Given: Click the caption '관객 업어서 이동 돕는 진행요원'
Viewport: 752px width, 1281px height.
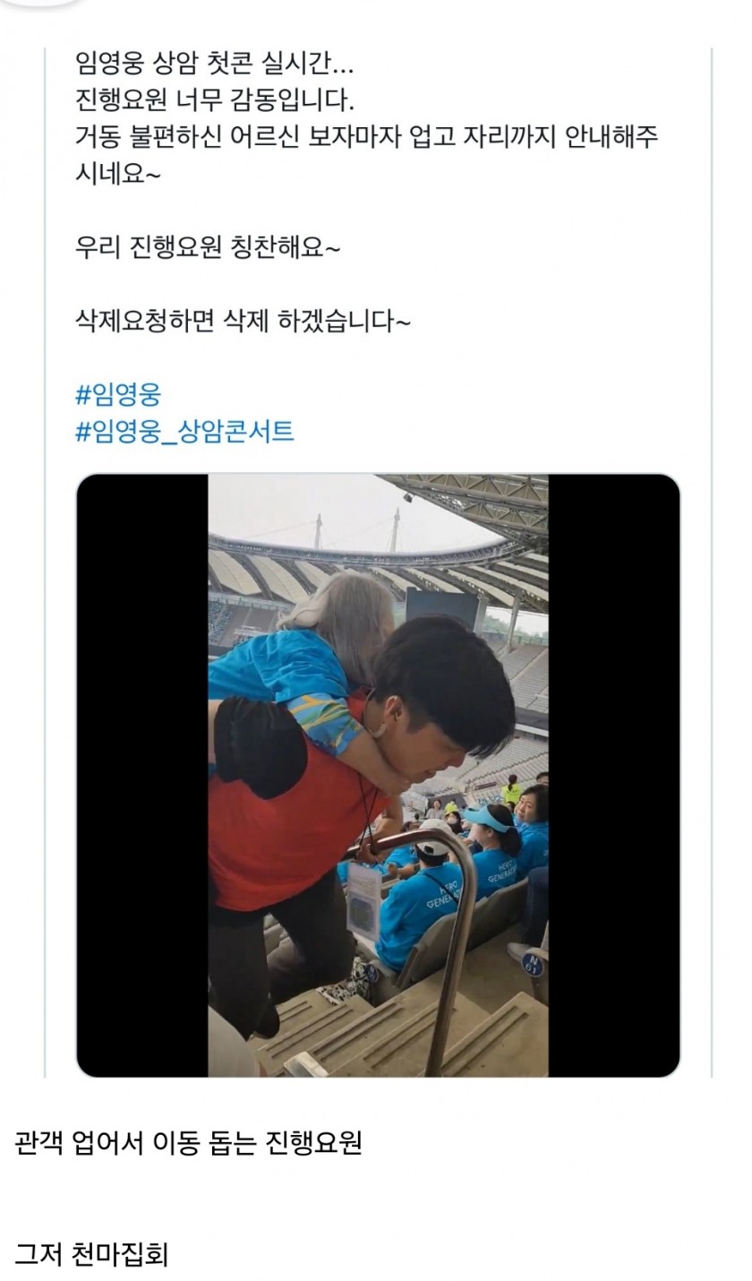Looking at the screenshot, I should click(x=189, y=1143).
